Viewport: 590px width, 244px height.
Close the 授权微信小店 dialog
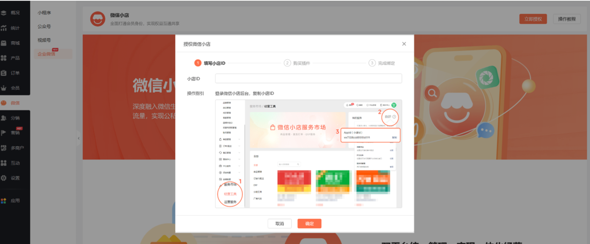point(404,44)
